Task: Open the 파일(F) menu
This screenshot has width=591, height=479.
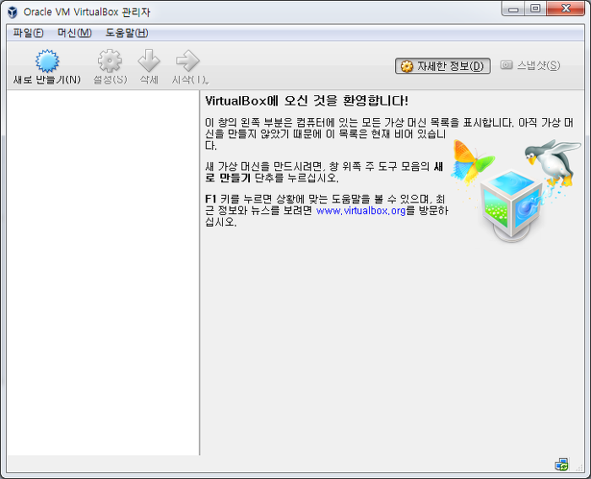Action: coord(28,33)
